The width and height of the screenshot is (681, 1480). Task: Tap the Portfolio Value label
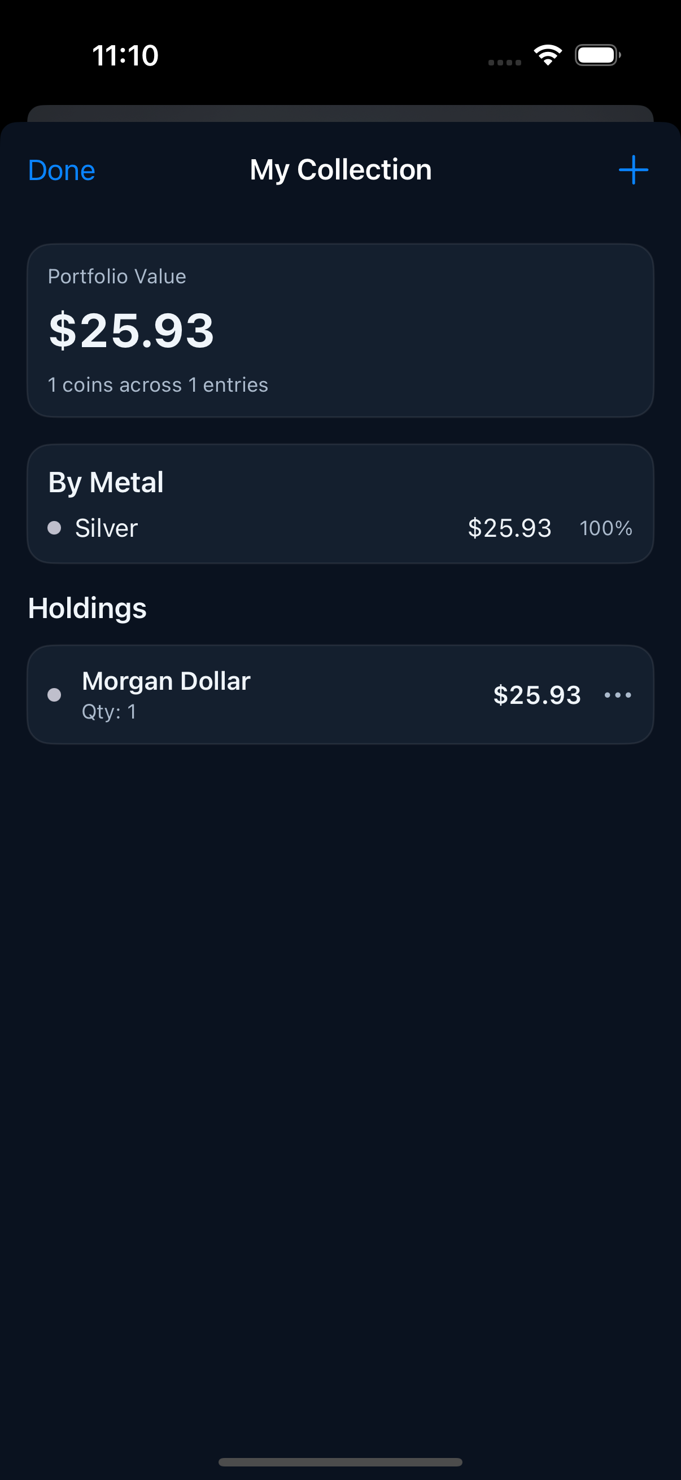coord(117,277)
